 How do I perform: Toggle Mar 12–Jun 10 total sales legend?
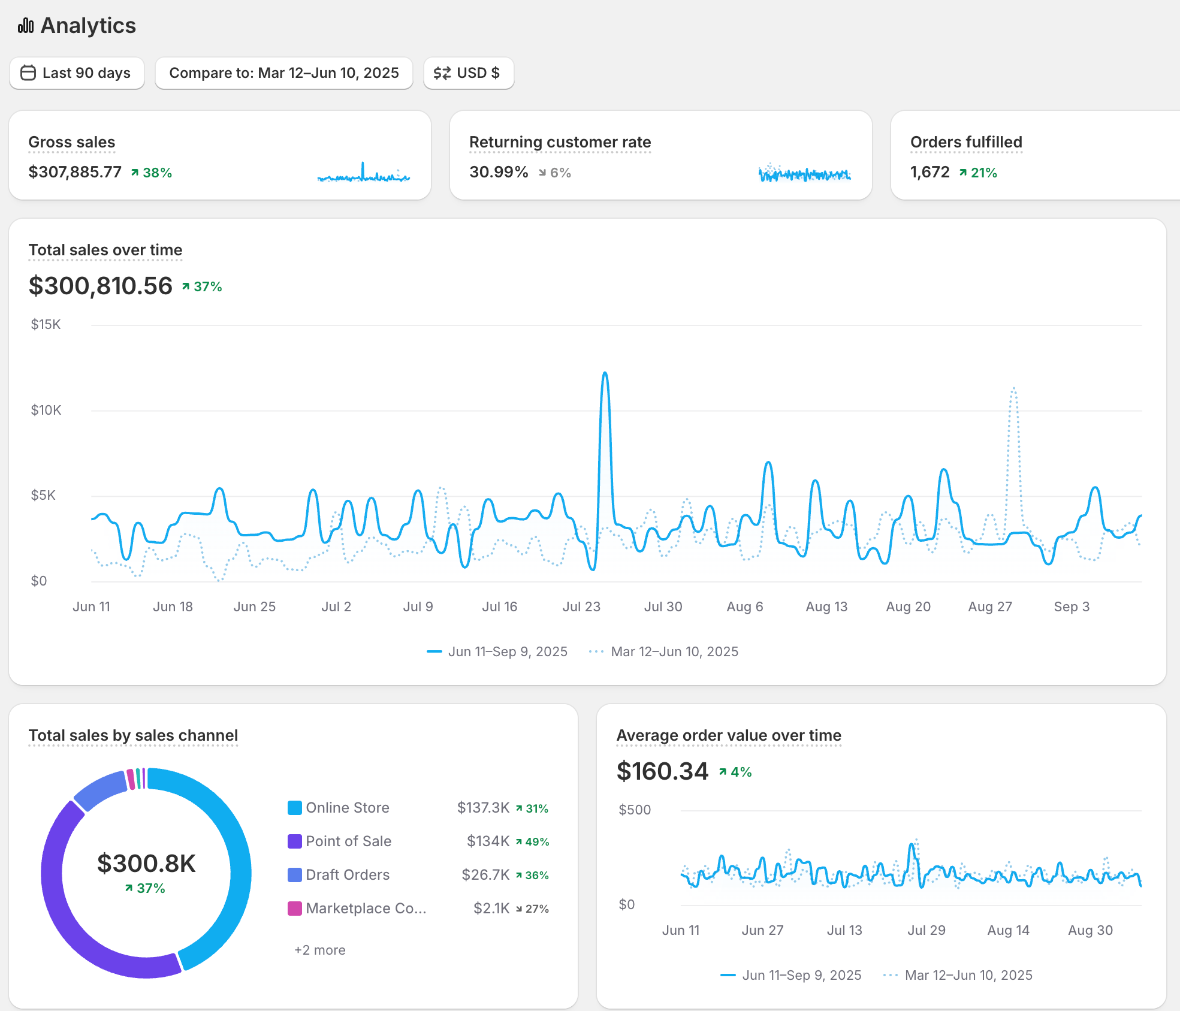point(664,651)
